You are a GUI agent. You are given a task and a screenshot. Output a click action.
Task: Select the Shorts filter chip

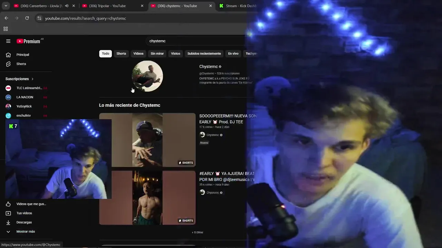[x=121, y=53]
